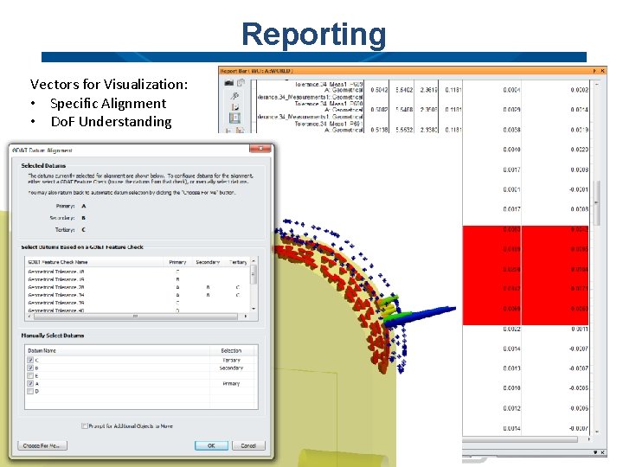Confirm alignment with the OK button

[211, 445]
